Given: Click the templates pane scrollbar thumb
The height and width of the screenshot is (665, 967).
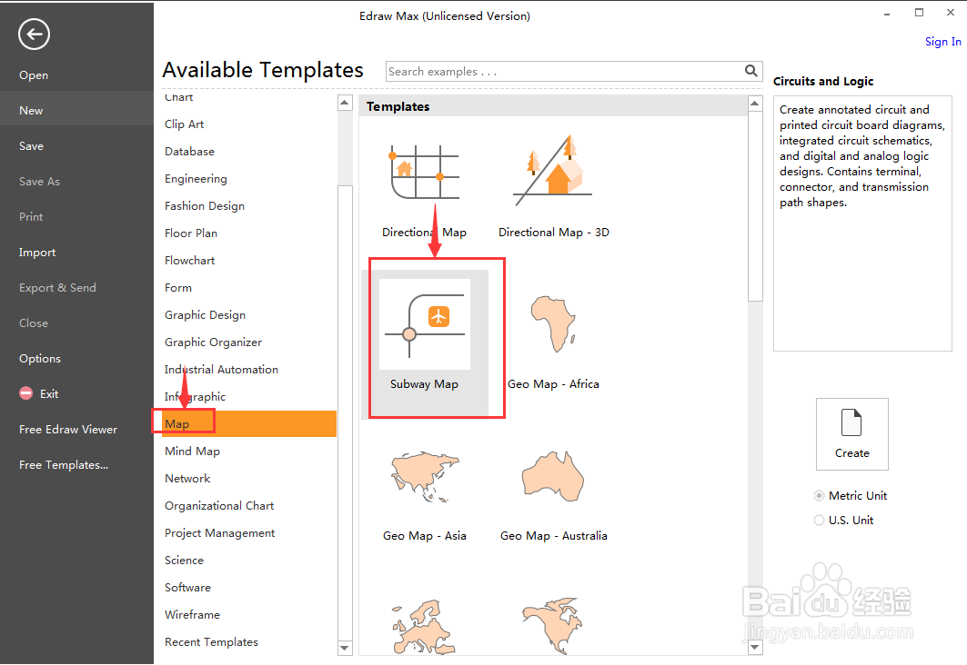Looking at the screenshot, I should 755,206.
